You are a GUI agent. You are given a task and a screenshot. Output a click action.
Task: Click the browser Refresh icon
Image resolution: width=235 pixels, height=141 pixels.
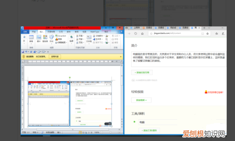136,34
